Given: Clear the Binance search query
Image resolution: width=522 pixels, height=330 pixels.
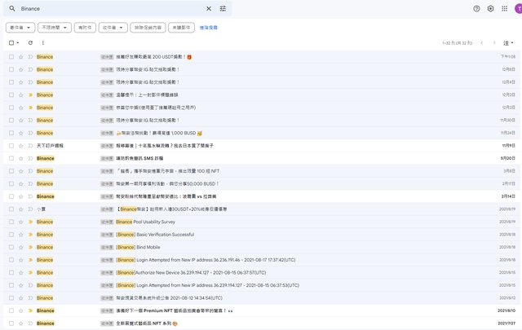Looking at the screenshot, I should 208,8.
